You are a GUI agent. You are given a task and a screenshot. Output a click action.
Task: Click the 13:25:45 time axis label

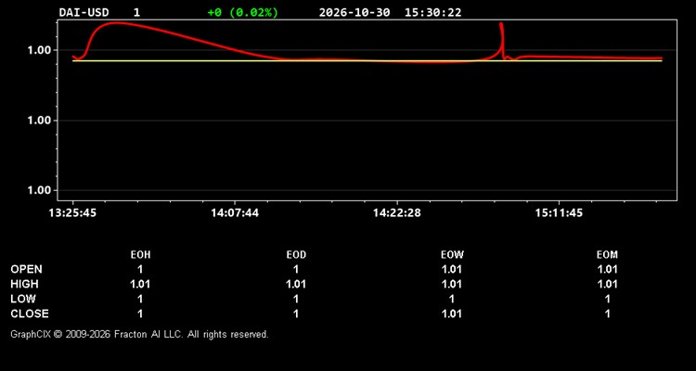72,213
